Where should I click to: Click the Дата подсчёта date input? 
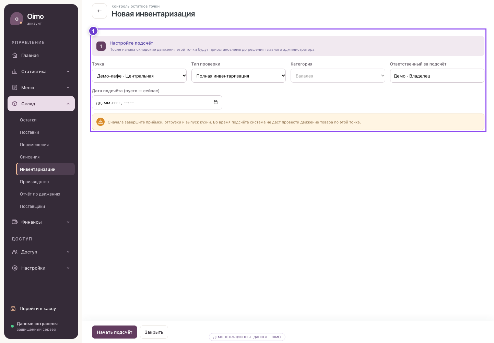(x=157, y=102)
